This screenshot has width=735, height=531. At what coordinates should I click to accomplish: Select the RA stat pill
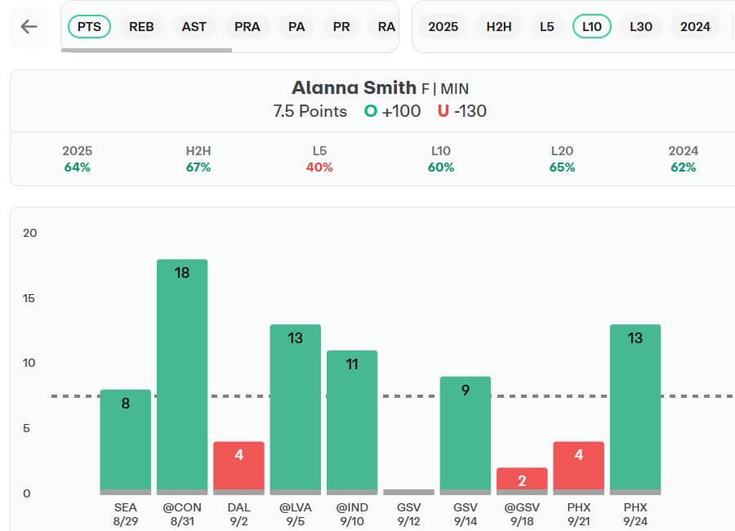(386, 27)
